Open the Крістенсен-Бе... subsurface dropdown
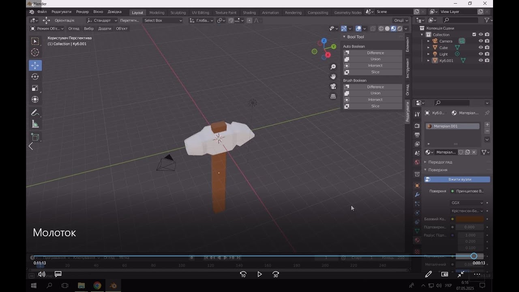The height and width of the screenshot is (292, 519). 467,211
